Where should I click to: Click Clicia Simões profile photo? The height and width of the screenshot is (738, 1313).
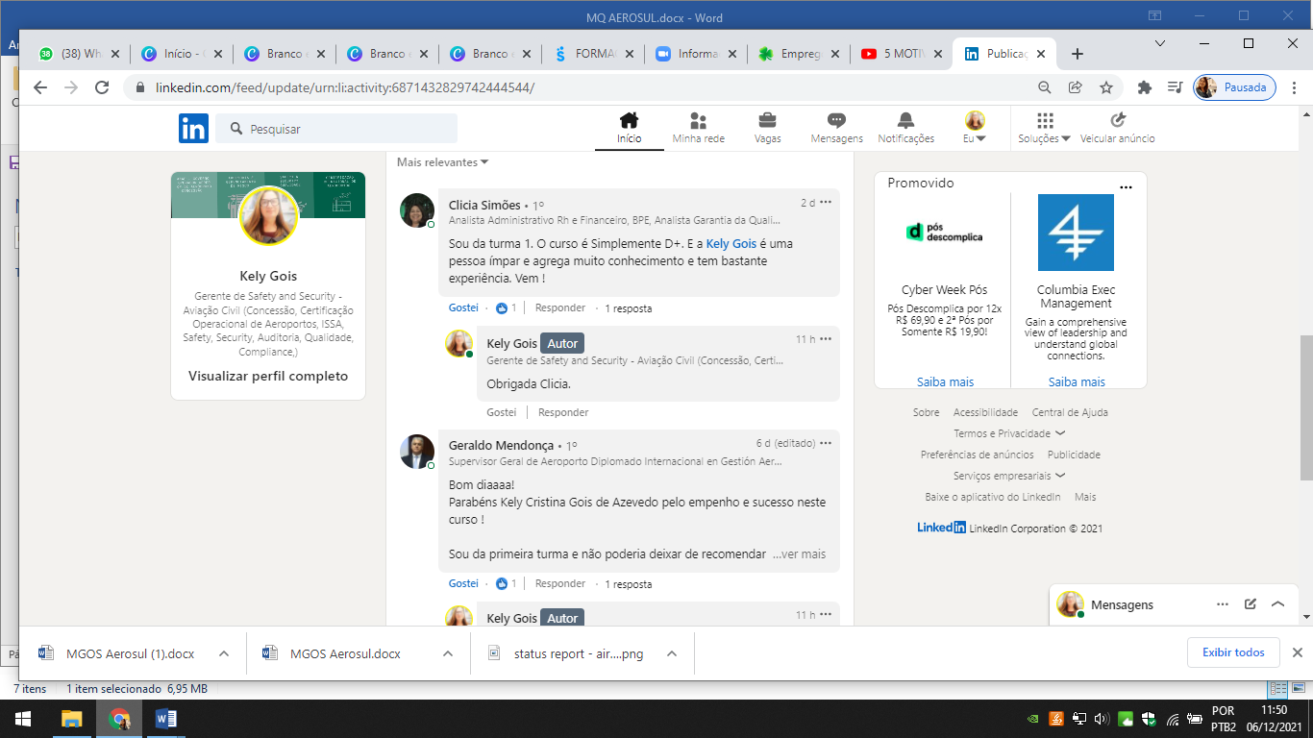click(x=417, y=210)
